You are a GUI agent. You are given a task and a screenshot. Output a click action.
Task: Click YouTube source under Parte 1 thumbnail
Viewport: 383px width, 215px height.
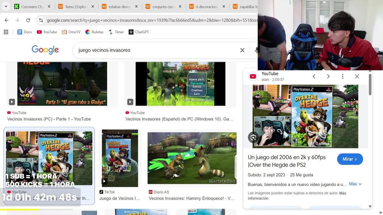(x=17, y=113)
